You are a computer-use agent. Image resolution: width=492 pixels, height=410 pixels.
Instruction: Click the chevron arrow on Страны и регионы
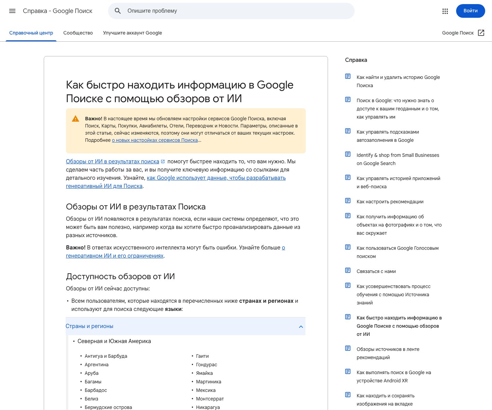301,327
